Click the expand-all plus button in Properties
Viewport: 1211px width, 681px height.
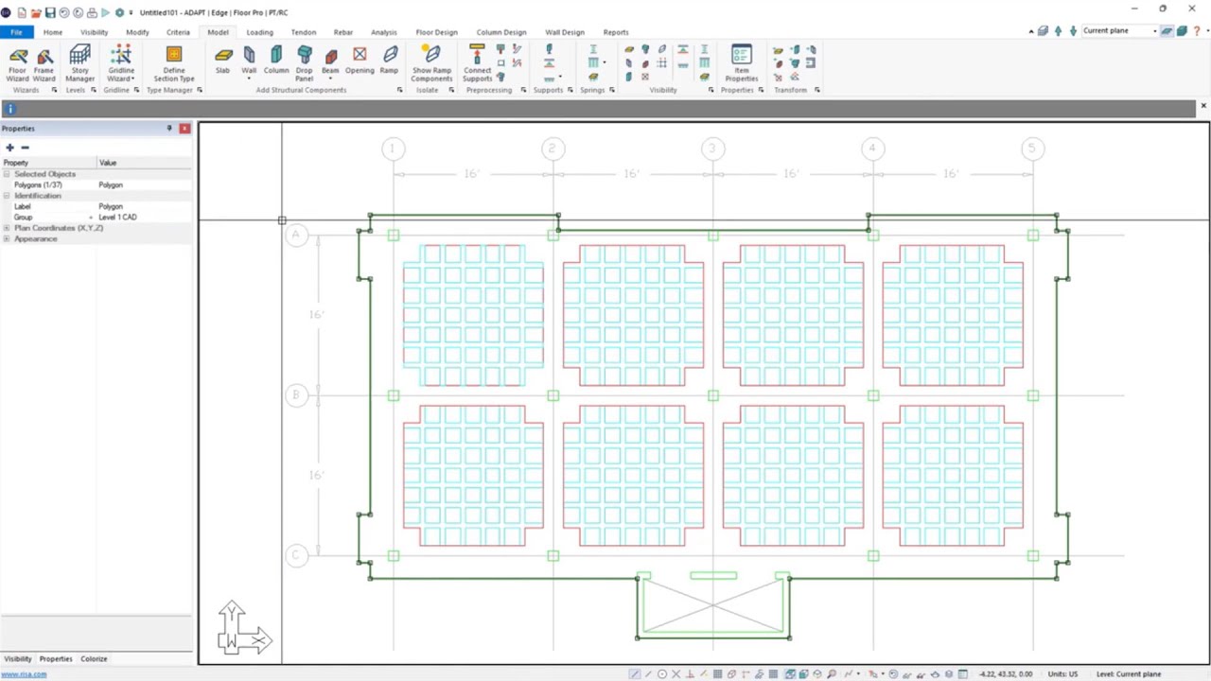[9, 148]
